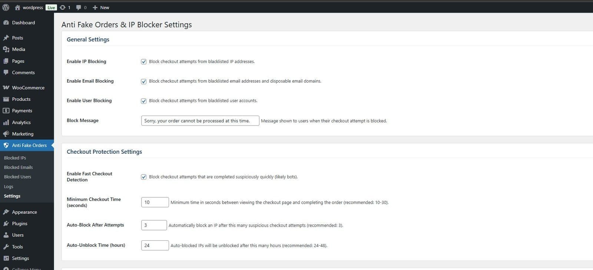Click the updates refresh icon
The width and height of the screenshot is (593, 270).
[x=63, y=7]
